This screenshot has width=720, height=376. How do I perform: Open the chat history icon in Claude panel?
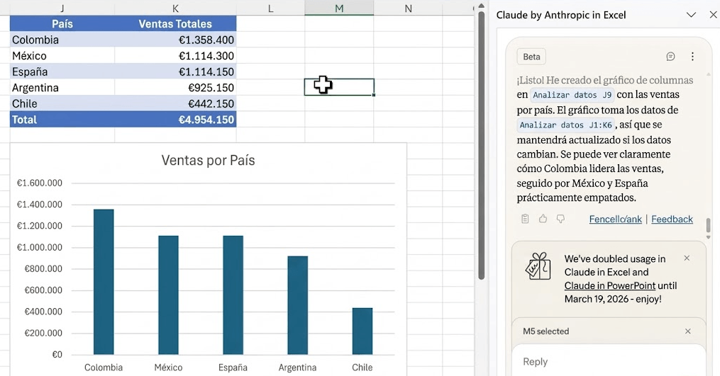point(670,57)
